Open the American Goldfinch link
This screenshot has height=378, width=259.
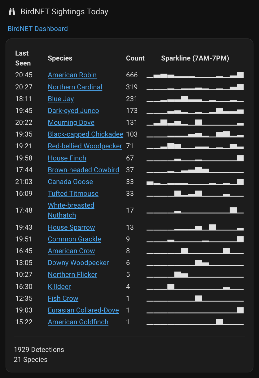78,322
